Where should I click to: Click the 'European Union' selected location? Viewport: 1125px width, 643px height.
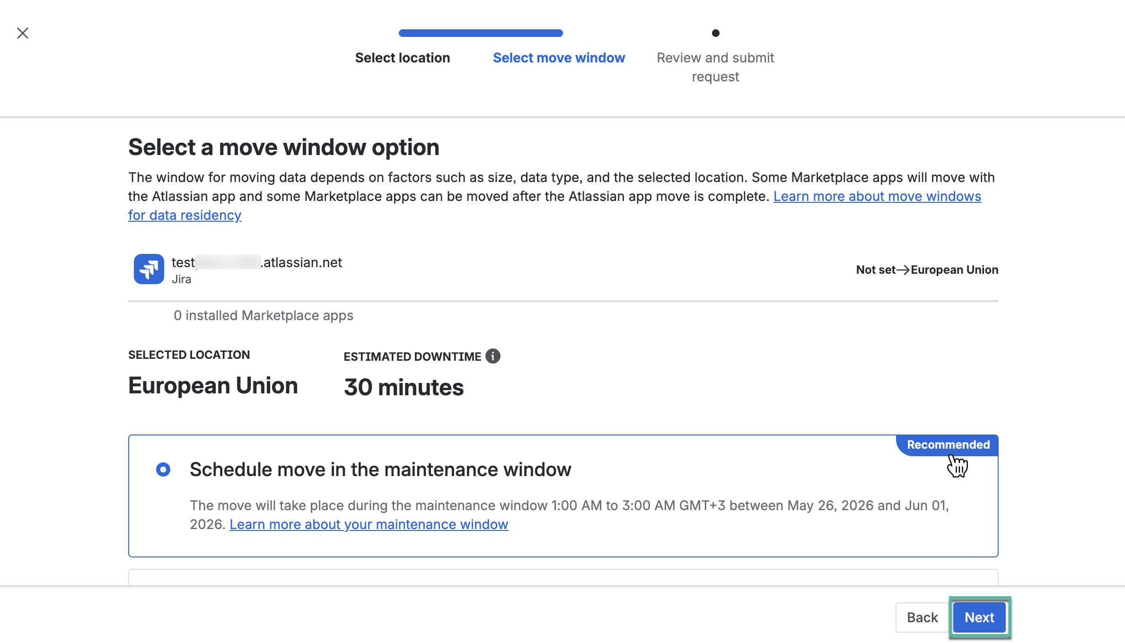pos(213,385)
